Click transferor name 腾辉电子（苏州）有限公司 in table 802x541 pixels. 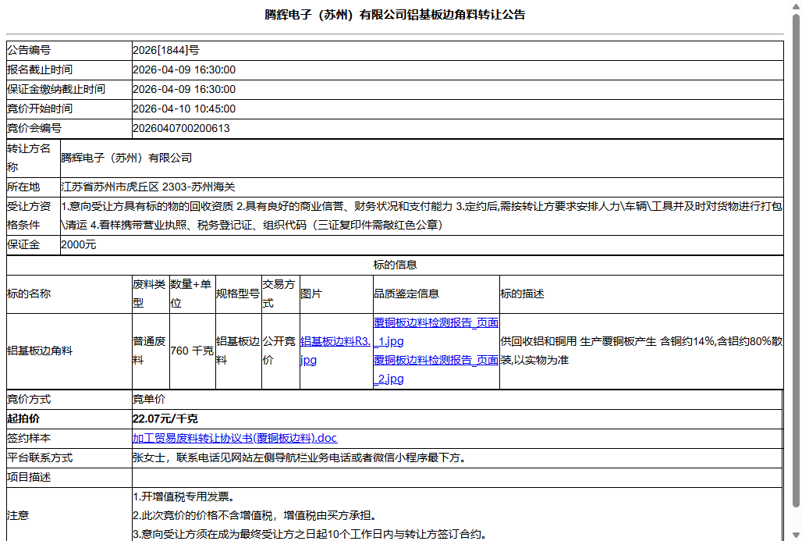(x=126, y=158)
